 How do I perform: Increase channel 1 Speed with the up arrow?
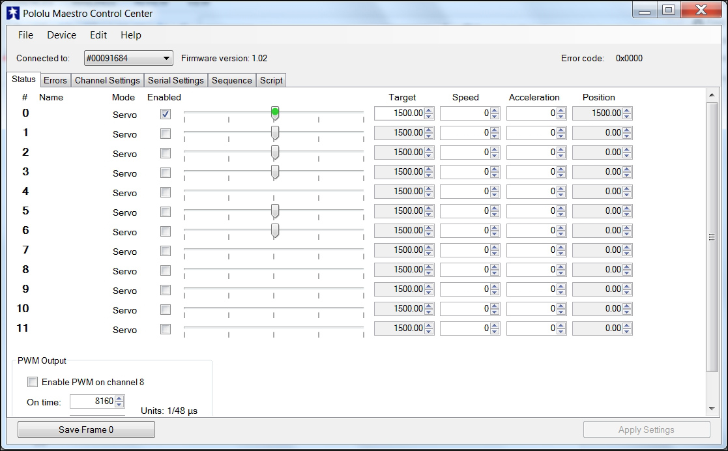tap(495, 130)
